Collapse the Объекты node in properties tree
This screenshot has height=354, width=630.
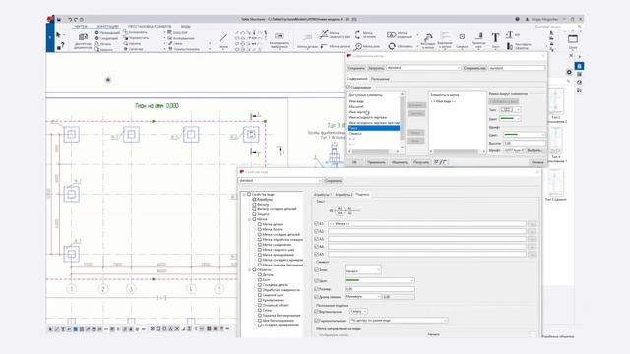point(249,270)
